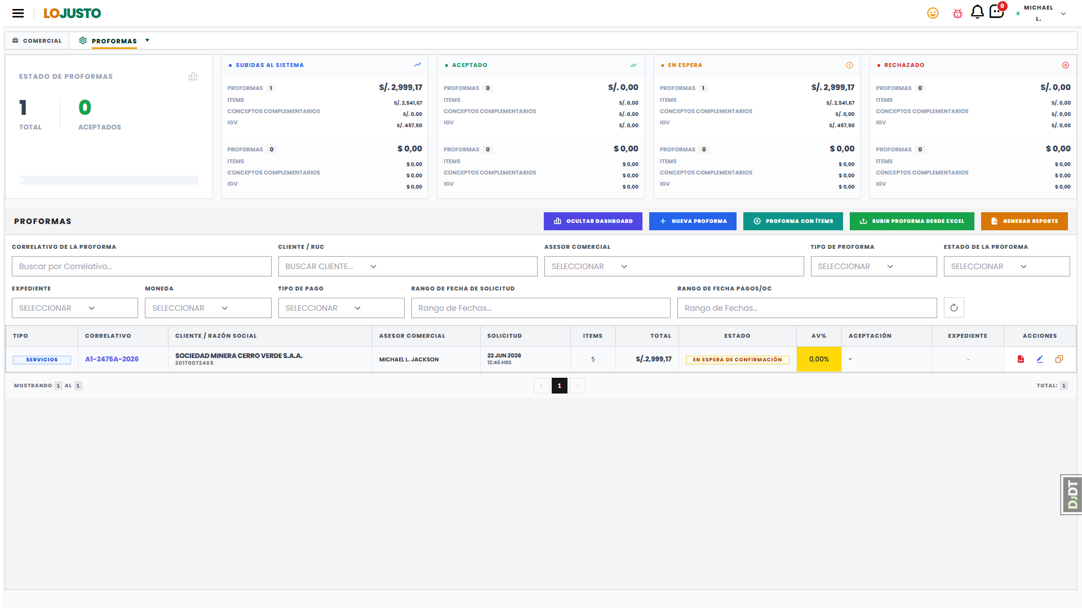Open the Proformas tab menu arrow

[148, 41]
